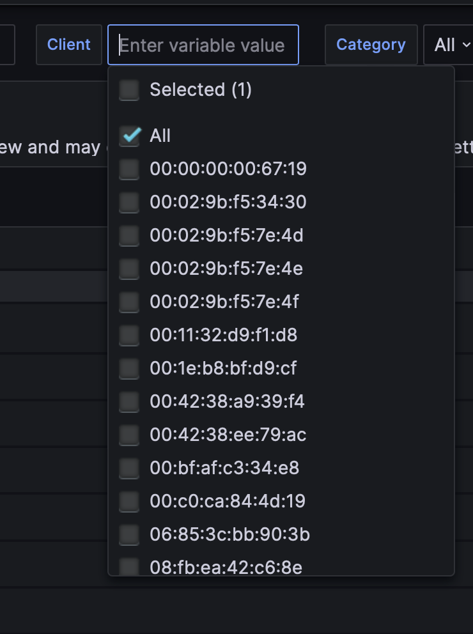Screen dimensions: 473x634
Task: Select MAC 00:42:38:ee:79:ac
Action: (129, 435)
